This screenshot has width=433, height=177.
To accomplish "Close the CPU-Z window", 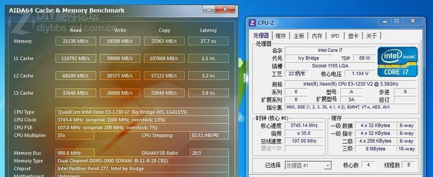I will [x=413, y=21].
